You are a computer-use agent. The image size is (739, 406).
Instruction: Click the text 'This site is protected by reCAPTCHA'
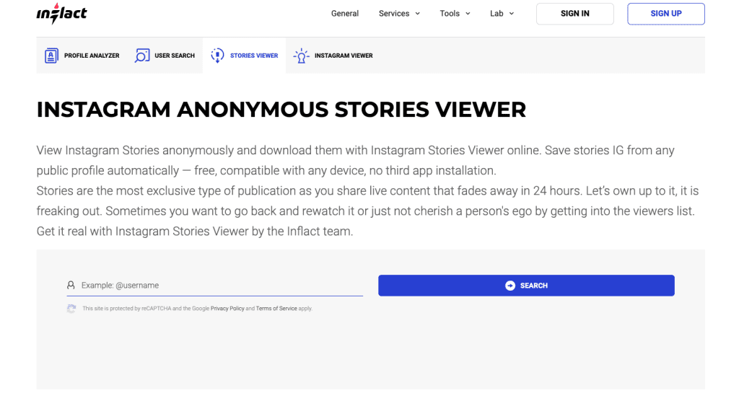coord(127,309)
